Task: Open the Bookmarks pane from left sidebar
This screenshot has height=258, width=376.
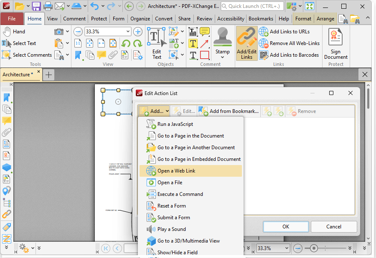Action: tap(7, 98)
